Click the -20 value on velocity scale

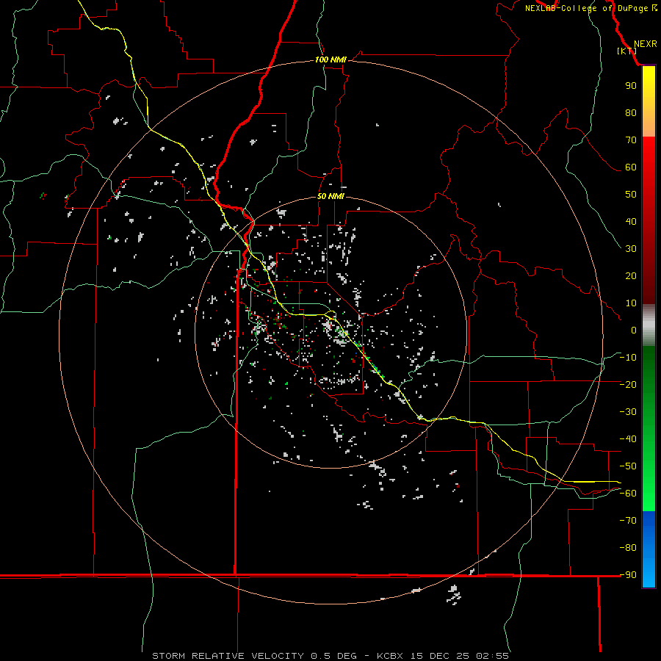pyautogui.click(x=628, y=384)
